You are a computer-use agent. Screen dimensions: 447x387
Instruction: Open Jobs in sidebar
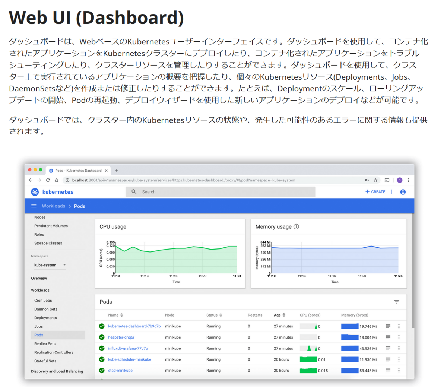[38, 326]
